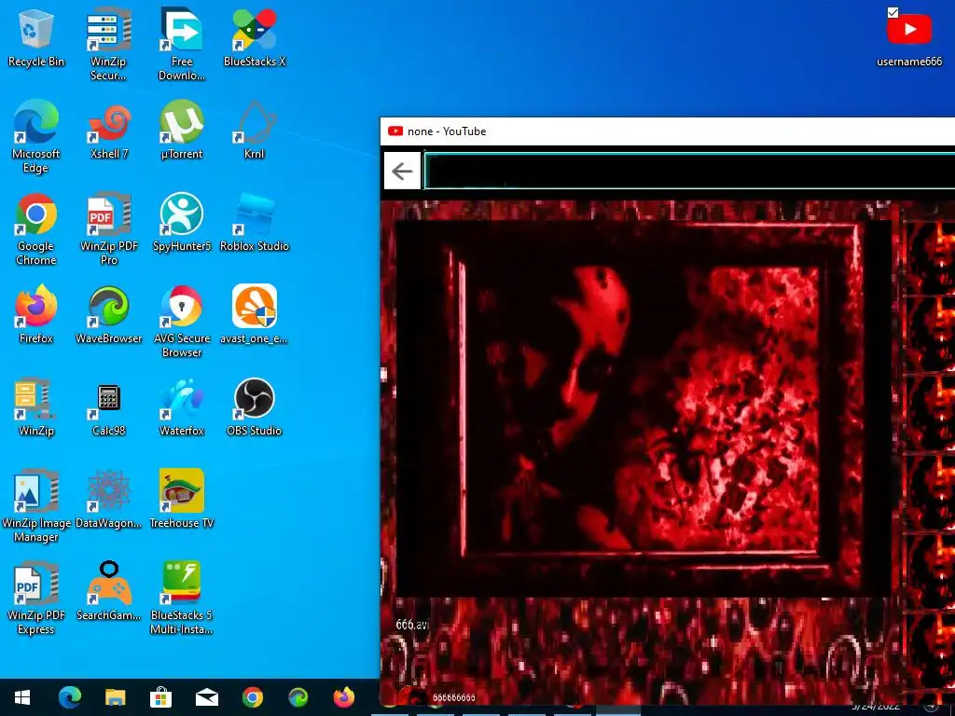
Task: Open WaveBrowser from the taskbar
Action: [x=298, y=697]
